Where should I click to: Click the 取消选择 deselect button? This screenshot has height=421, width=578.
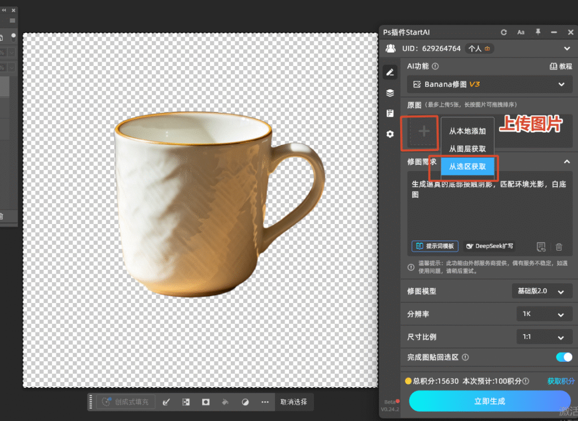(294, 402)
